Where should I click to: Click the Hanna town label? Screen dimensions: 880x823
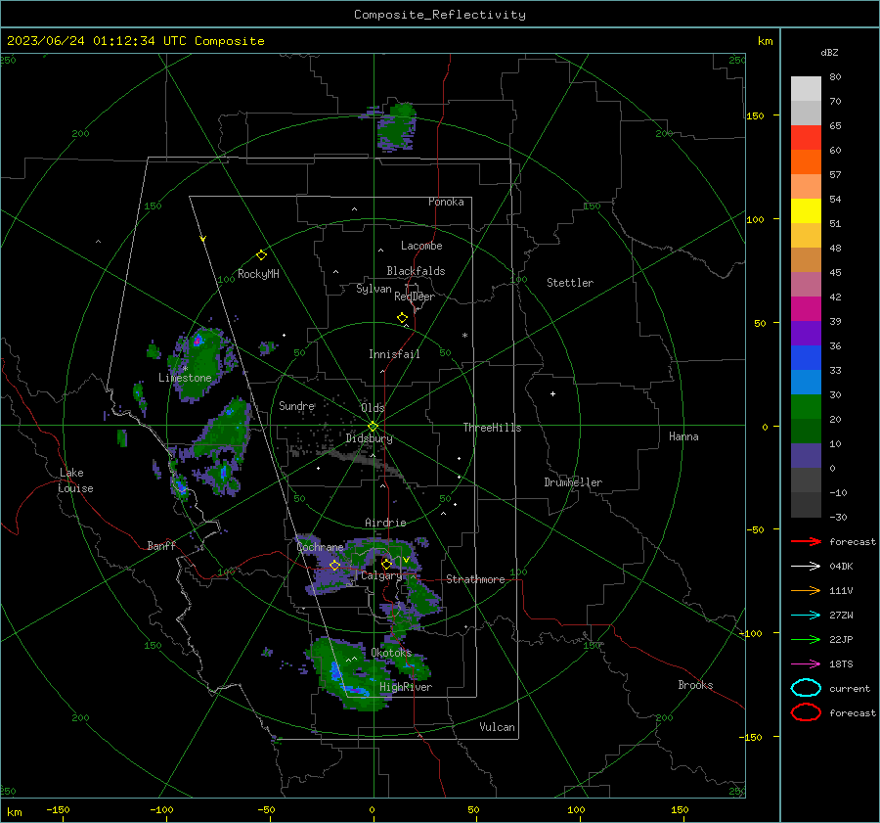(683, 436)
